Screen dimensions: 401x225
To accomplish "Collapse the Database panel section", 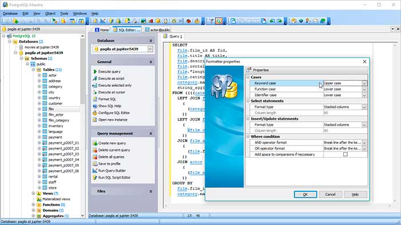I will (x=151, y=41).
